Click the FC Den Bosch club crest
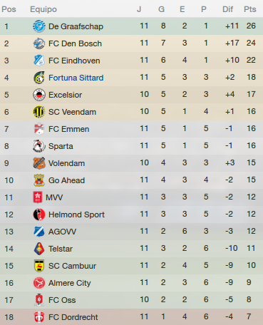Screen dimensions: 263x325 tap(39, 43)
